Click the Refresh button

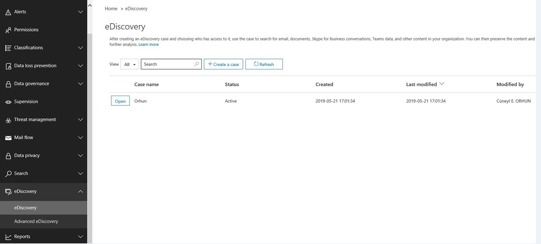[264, 64]
